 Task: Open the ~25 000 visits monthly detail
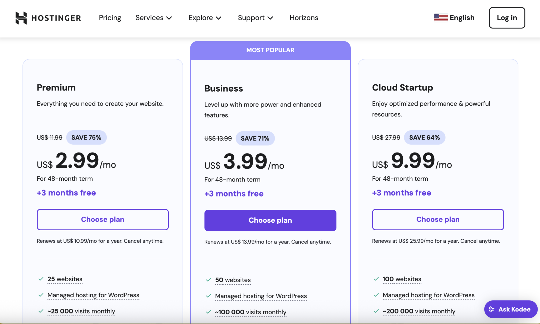[81, 311]
